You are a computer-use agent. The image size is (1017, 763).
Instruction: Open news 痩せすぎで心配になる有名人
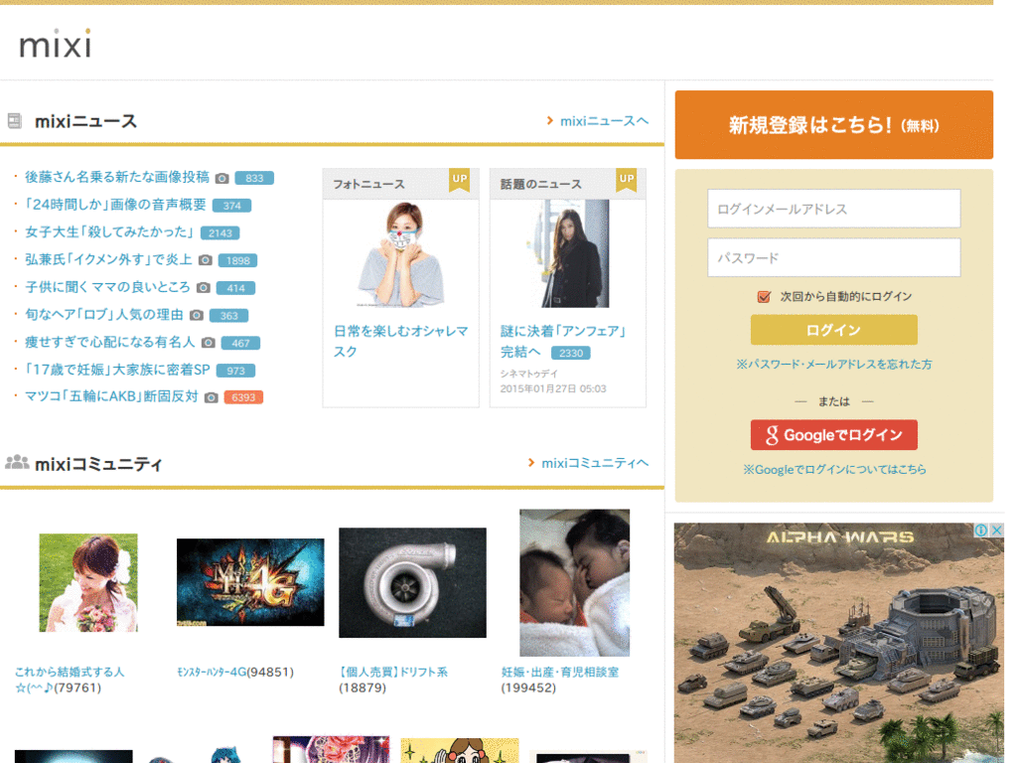tap(109, 342)
